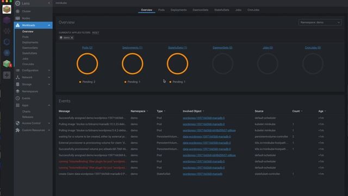The width and height of the screenshot is (348, 196).
Task: Open the purple hexagon cluster icon
Action: (x=7, y=20)
